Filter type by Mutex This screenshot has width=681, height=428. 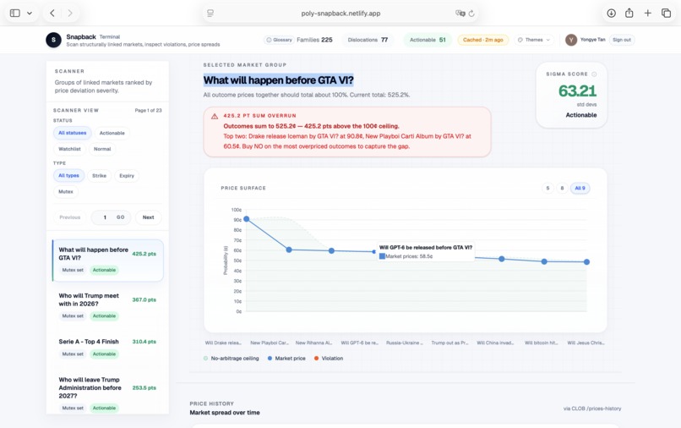click(x=66, y=191)
